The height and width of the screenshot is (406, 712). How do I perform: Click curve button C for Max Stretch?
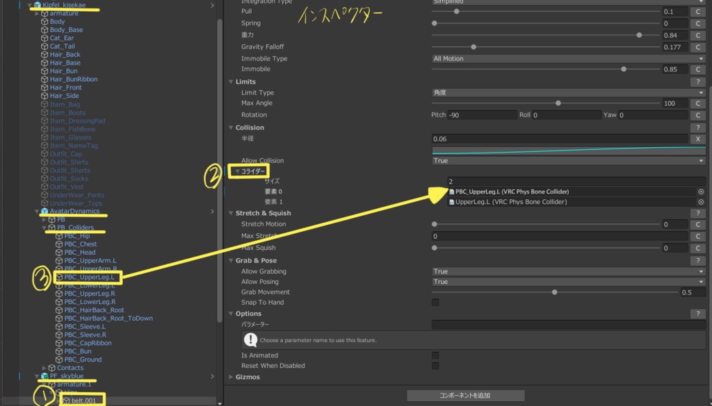[x=697, y=237]
